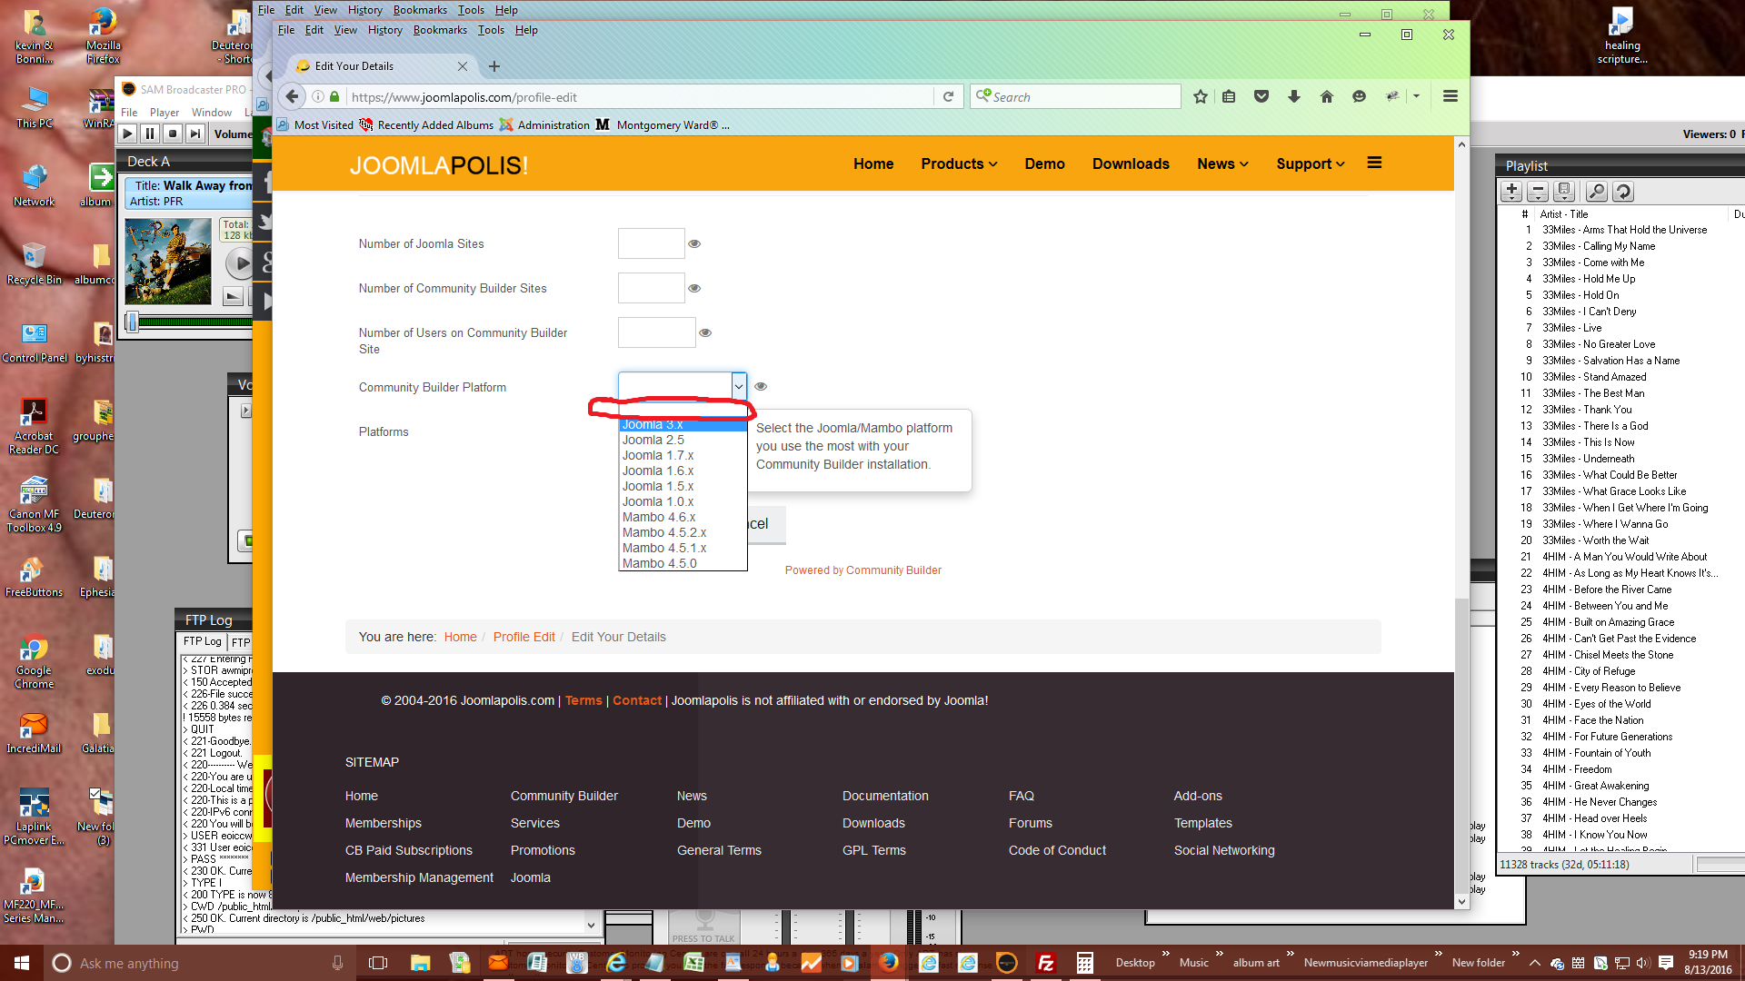Toggle visibility for Number of Users field

coord(705,332)
